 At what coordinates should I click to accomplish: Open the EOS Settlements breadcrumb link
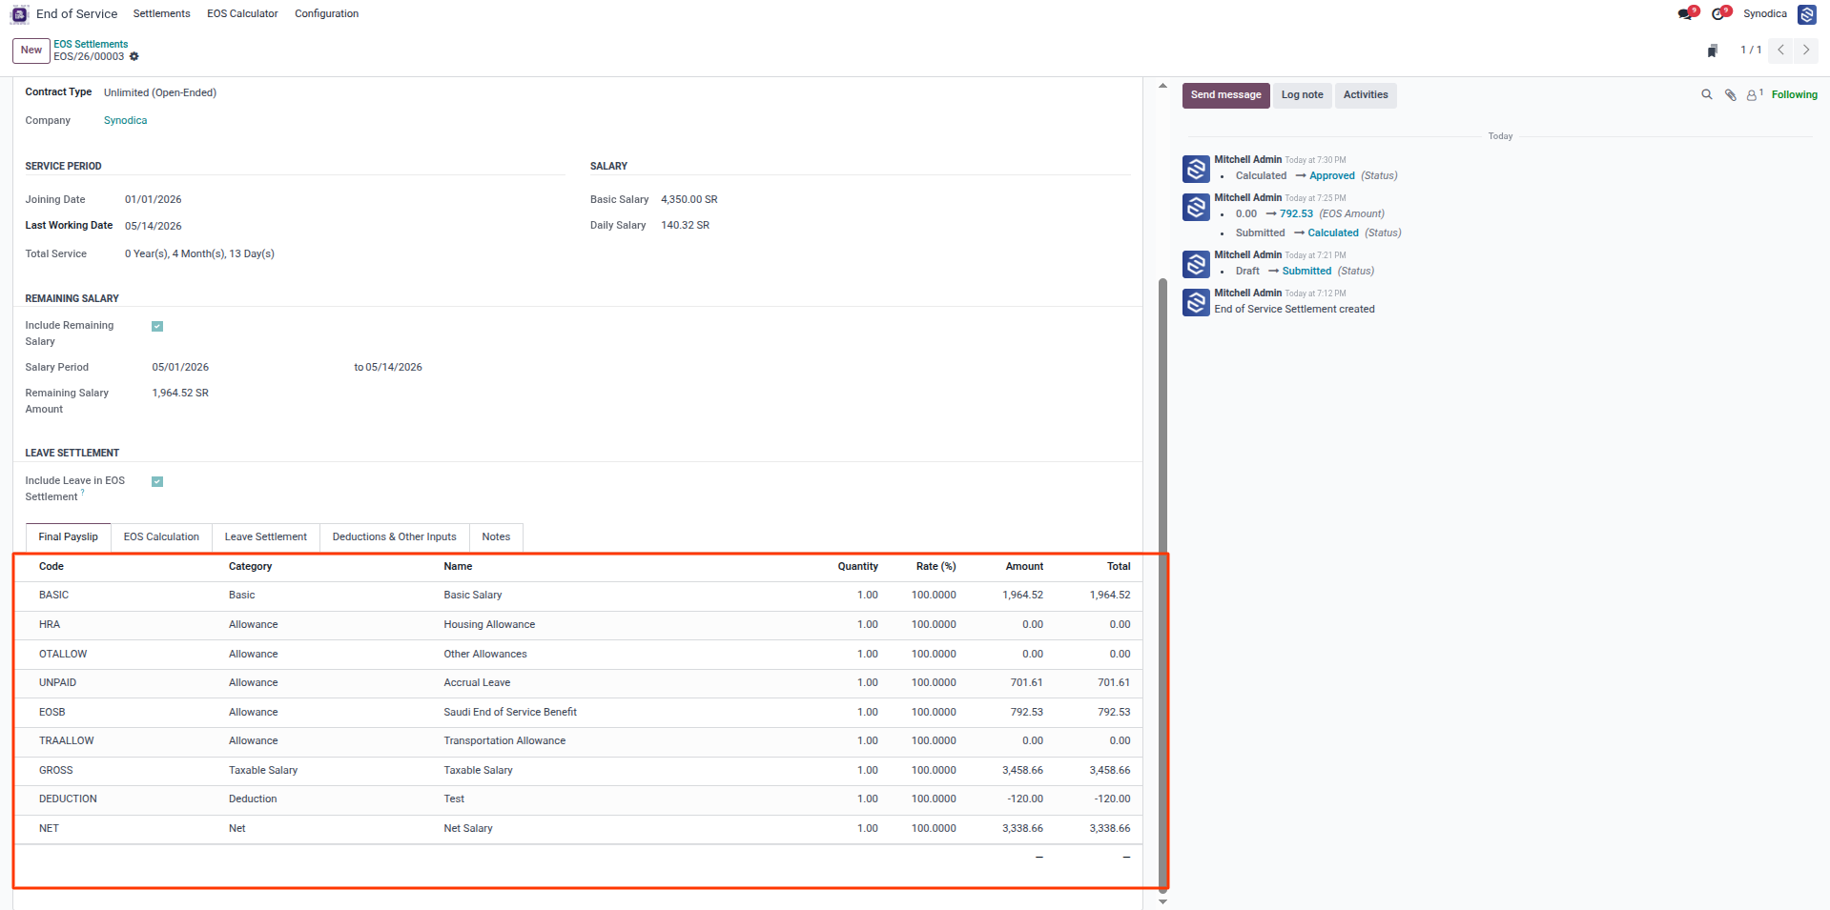click(91, 44)
